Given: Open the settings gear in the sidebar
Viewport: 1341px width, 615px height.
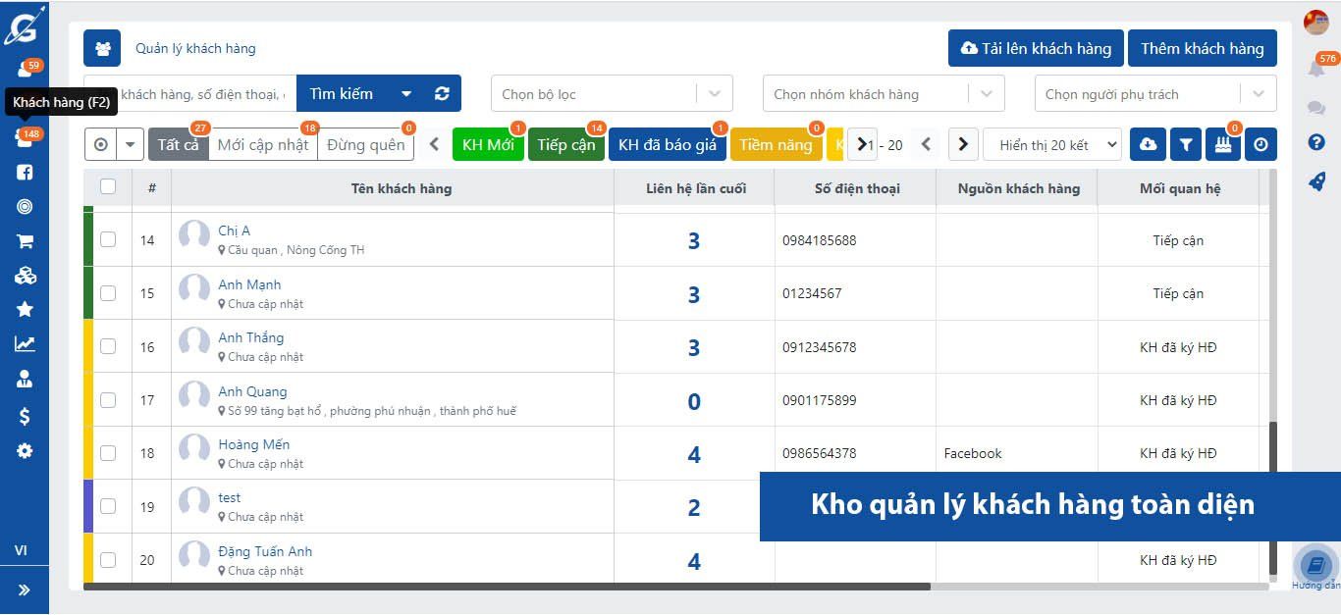Looking at the screenshot, I should tap(25, 451).
